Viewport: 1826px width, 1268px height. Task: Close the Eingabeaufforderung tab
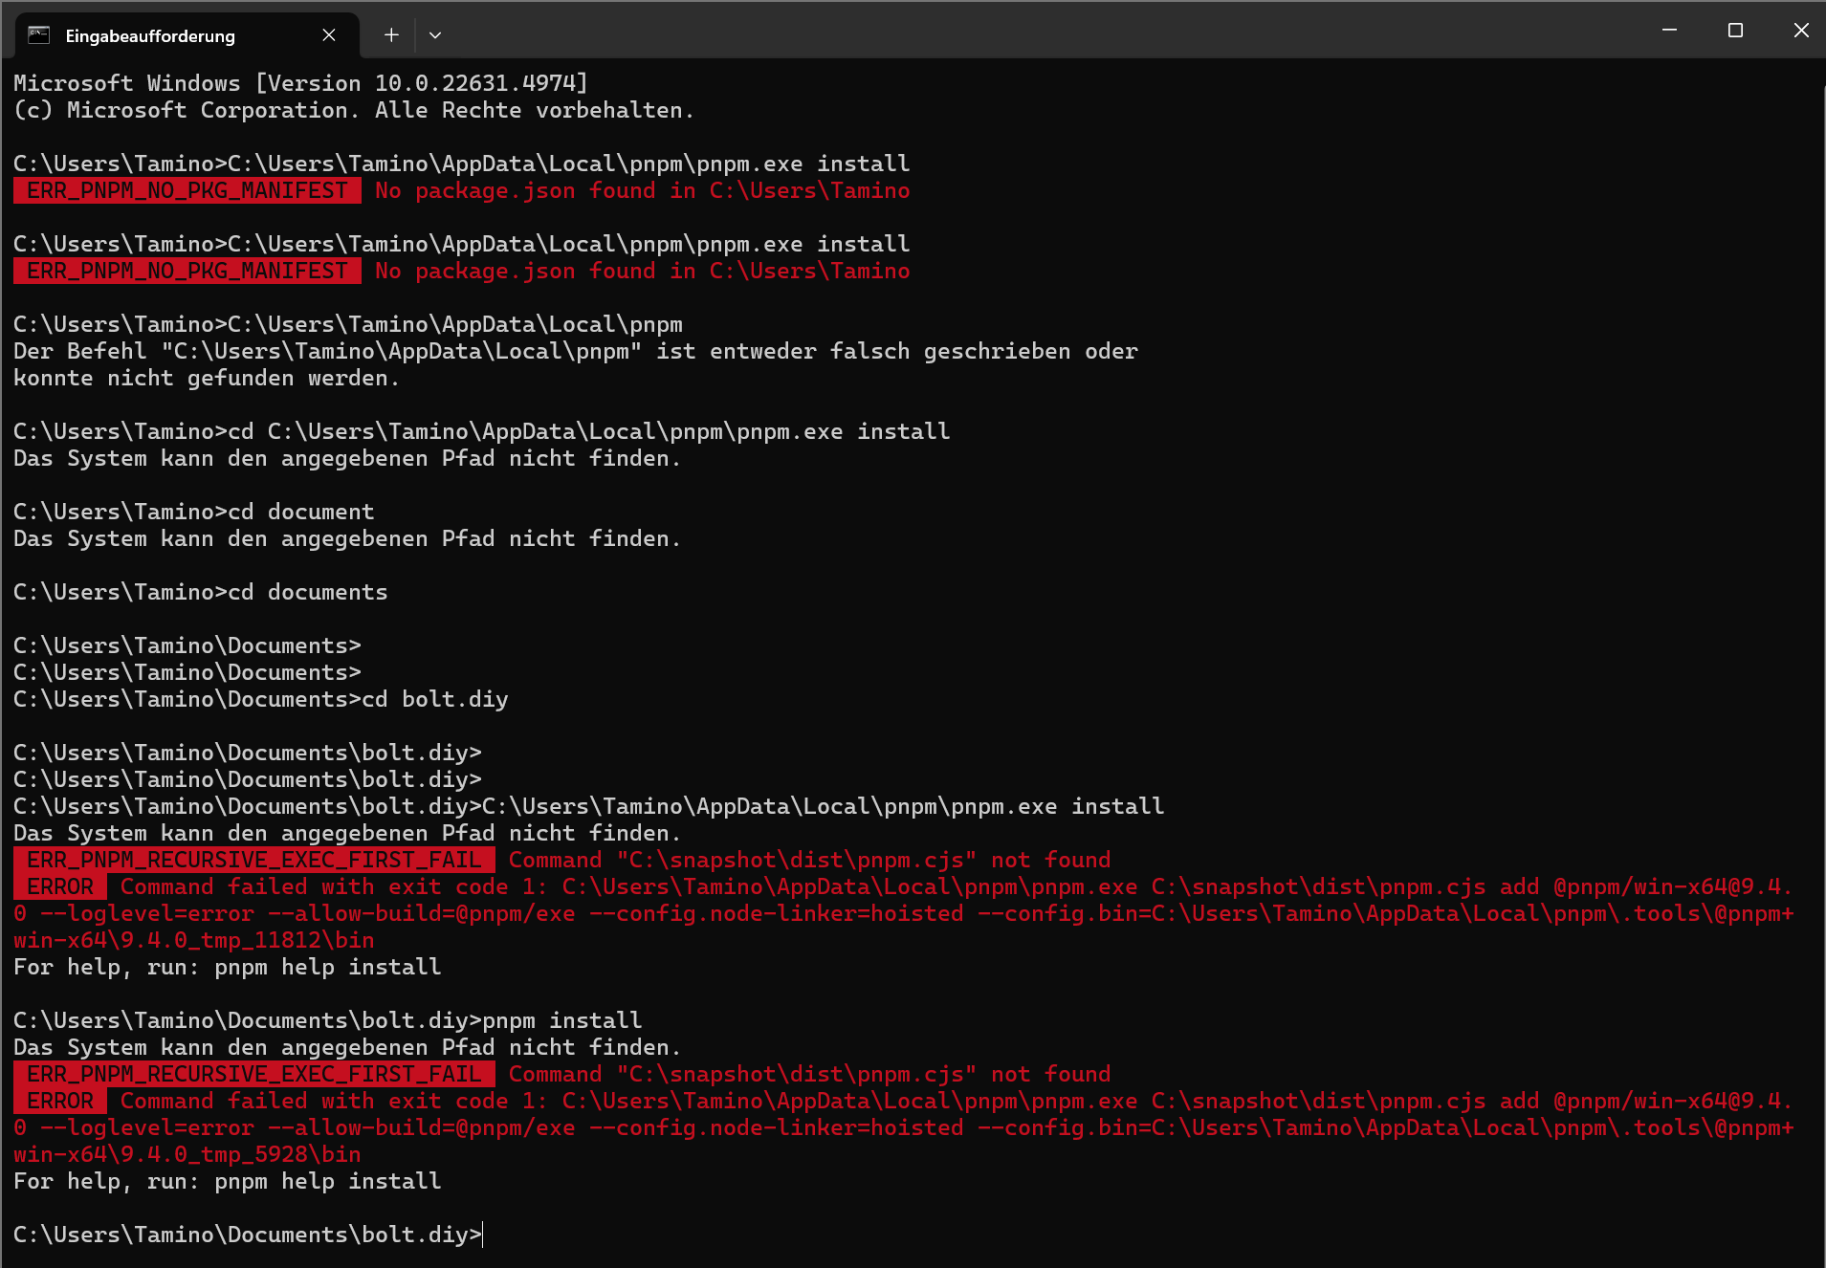point(329,35)
